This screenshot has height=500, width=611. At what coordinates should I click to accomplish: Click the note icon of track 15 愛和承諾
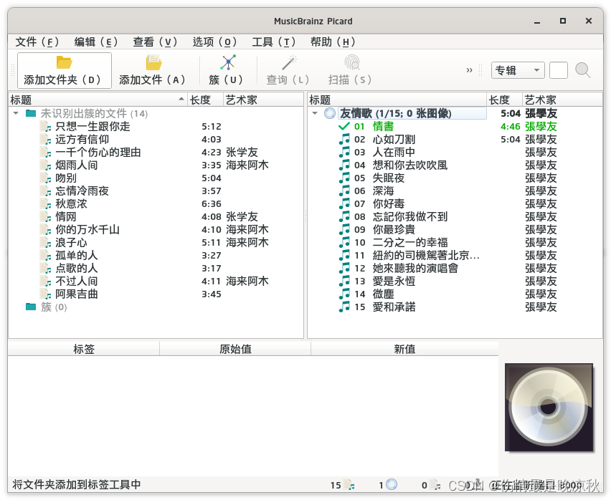344,307
